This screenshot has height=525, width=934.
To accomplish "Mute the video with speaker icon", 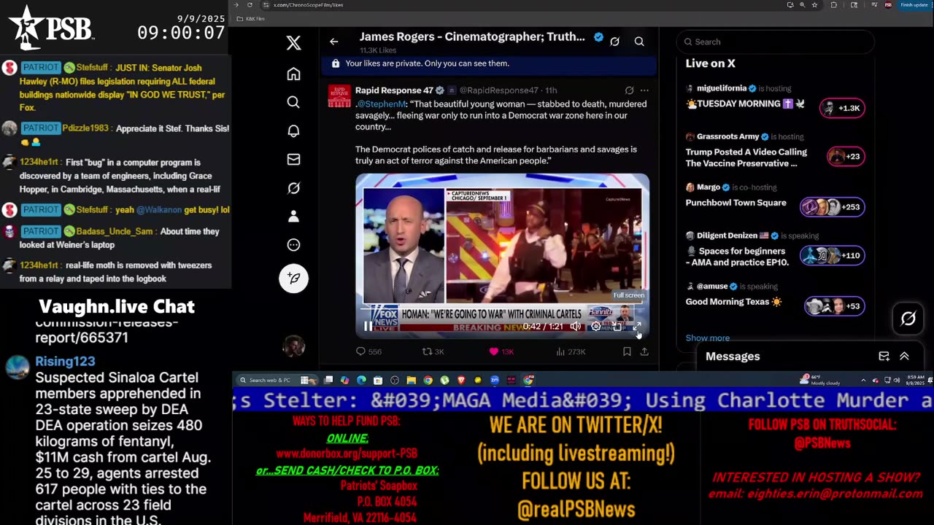I will point(576,326).
